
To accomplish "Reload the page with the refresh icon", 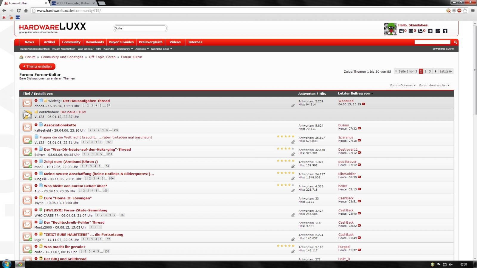I will click(18, 10).
